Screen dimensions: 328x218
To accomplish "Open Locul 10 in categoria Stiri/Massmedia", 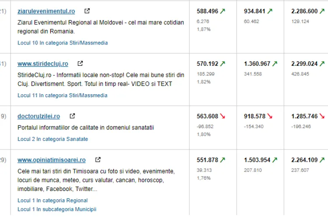I will pyautogui.click(x=63, y=43).
